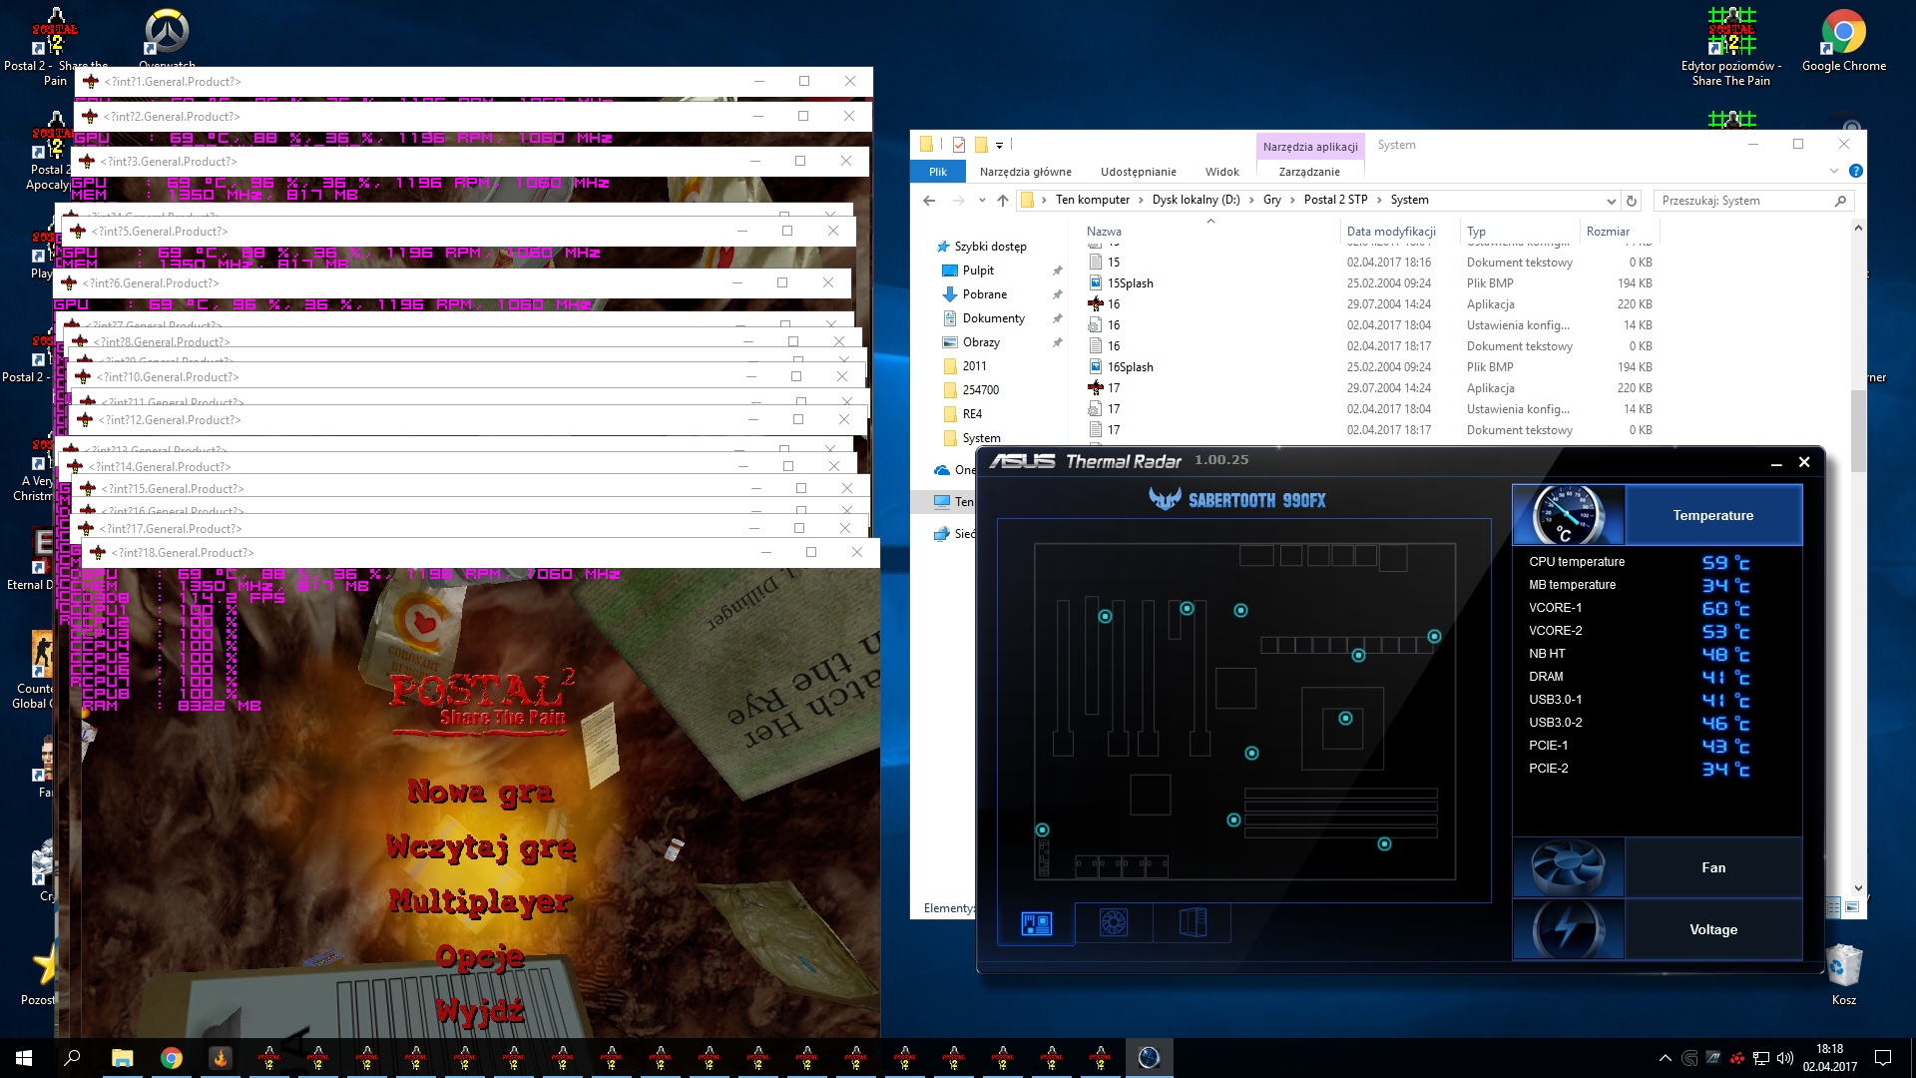Sort files by Rozmiar column
1916x1078 pixels.
1608,232
